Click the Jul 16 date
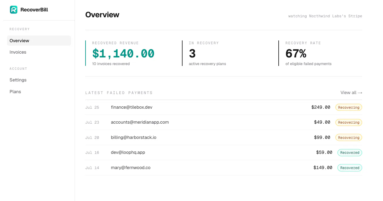 pyautogui.click(x=92, y=153)
